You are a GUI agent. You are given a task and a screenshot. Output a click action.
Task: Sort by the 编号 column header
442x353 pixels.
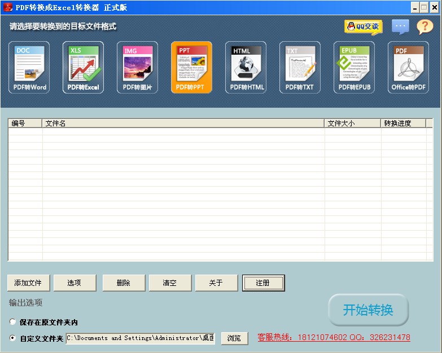pyautogui.click(x=25, y=123)
